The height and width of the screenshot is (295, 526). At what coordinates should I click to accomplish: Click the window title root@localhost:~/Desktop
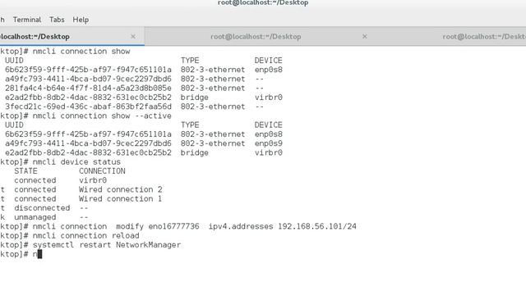pyautogui.click(x=263, y=2)
